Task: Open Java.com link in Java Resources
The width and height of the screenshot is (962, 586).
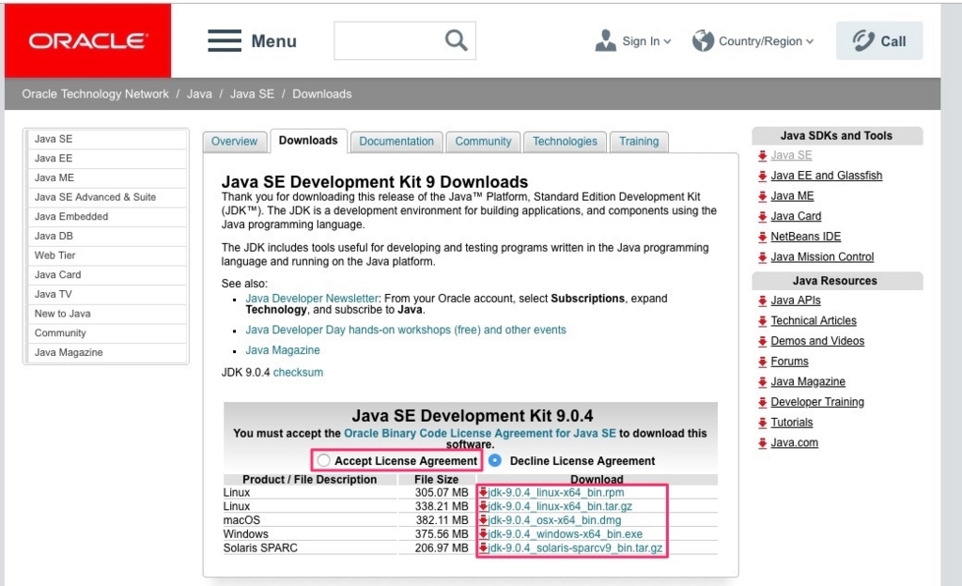Action: [795, 442]
